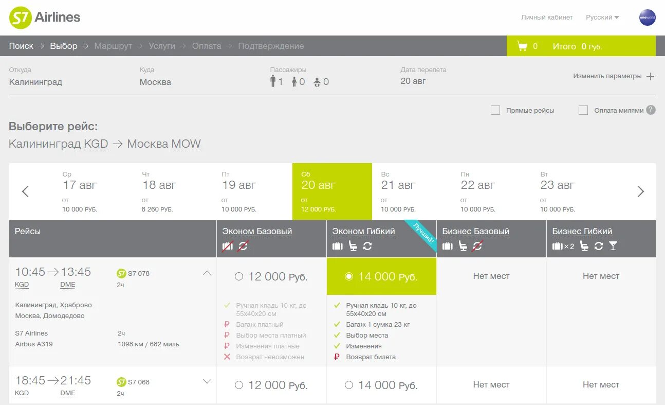Viewport: 665px width, 405px height.
Task: Click the plus icon beside Изменить параметры
Action: 650,76
